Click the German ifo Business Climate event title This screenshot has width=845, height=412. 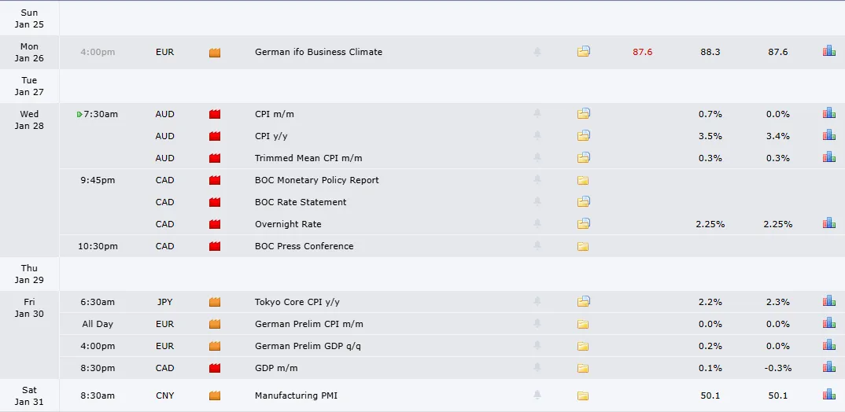click(319, 52)
